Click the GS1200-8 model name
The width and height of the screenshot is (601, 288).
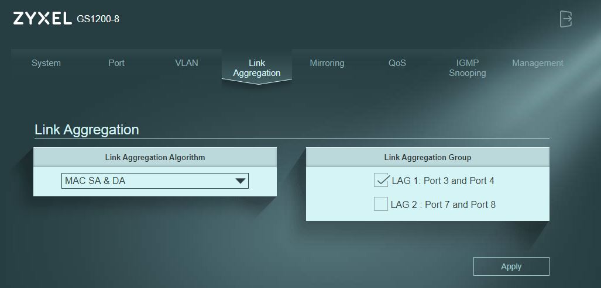point(98,19)
